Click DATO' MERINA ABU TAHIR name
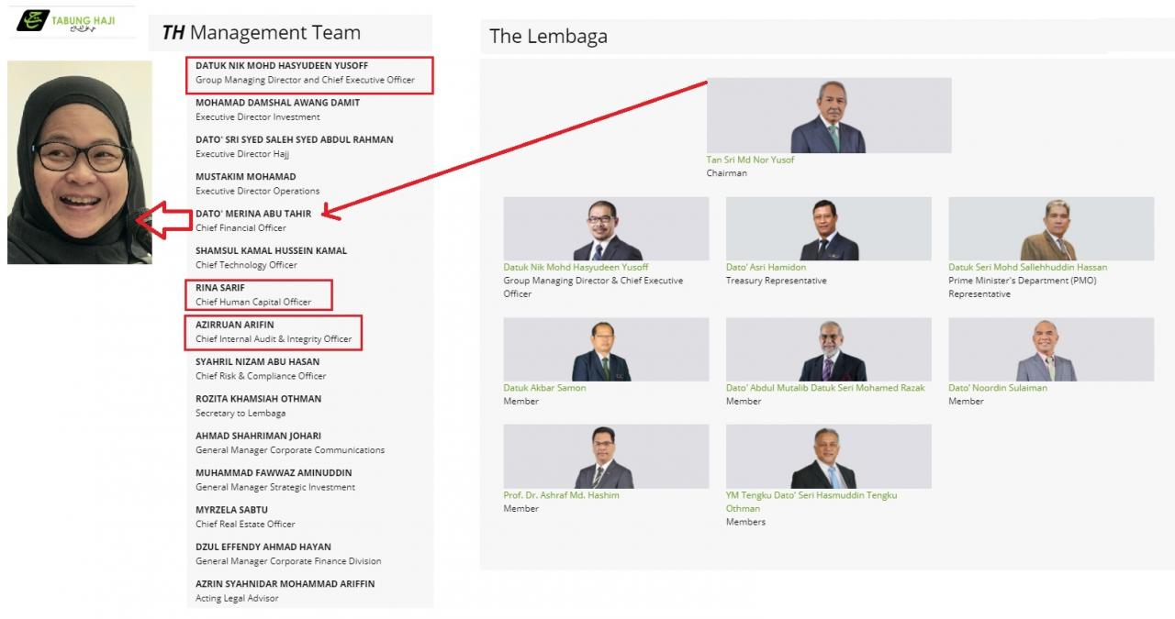Image resolution: width=1175 pixels, height=619 pixels. pyautogui.click(x=253, y=214)
